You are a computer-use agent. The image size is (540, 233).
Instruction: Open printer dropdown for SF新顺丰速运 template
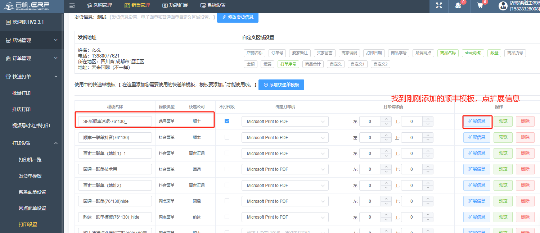click(x=285, y=122)
